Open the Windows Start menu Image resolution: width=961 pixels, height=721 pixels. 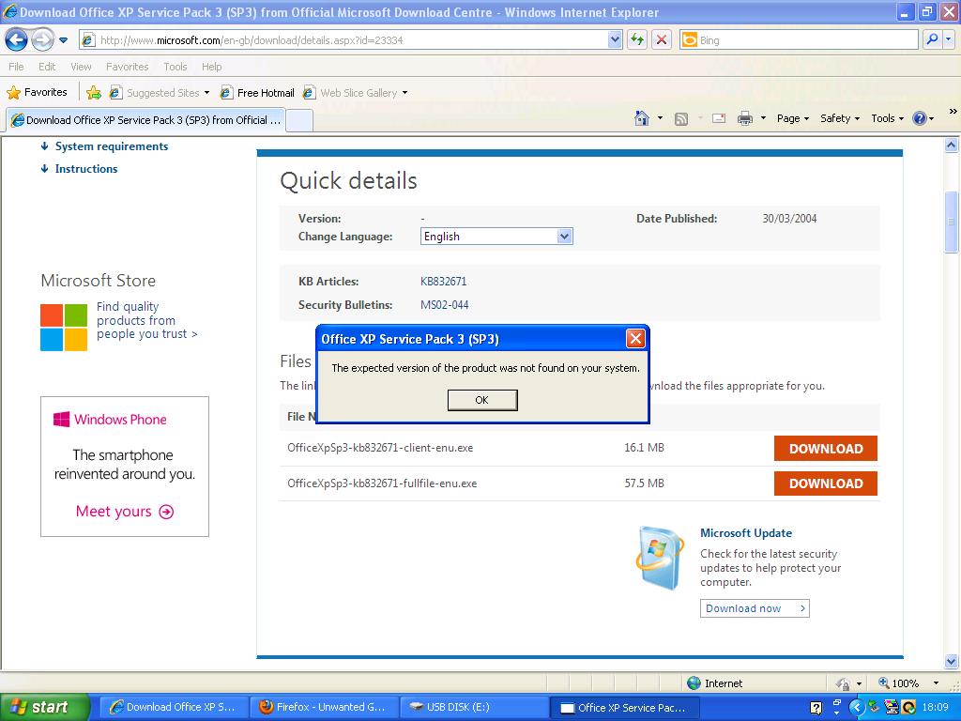pos(43,707)
